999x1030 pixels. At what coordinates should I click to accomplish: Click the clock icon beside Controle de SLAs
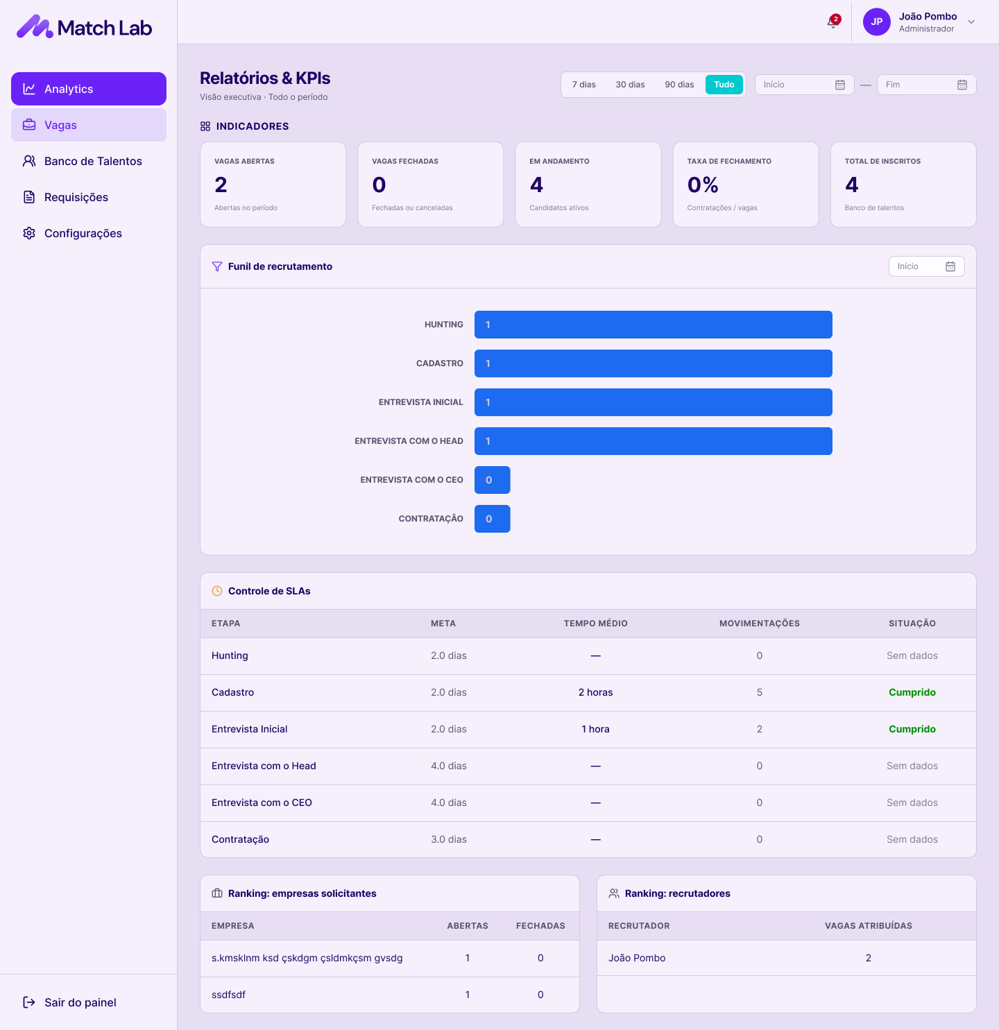[x=217, y=591]
